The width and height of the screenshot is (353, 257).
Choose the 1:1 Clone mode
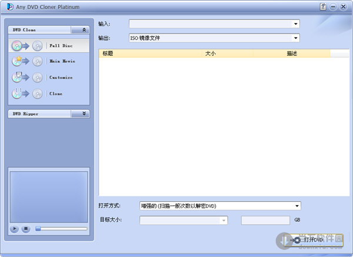(x=49, y=94)
